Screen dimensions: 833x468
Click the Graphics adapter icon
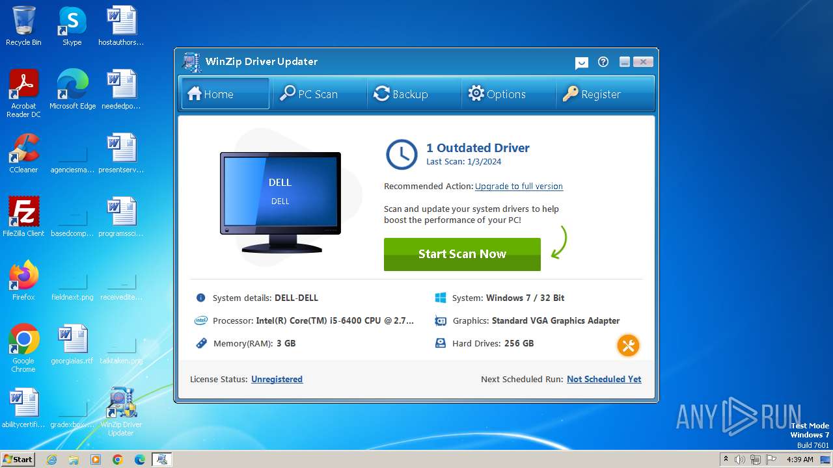[441, 320]
